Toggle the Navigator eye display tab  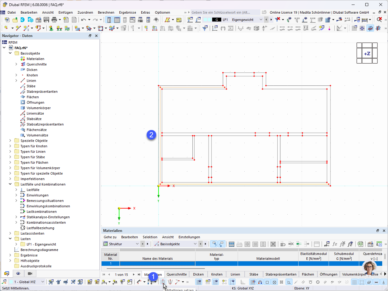pos(18,273)
